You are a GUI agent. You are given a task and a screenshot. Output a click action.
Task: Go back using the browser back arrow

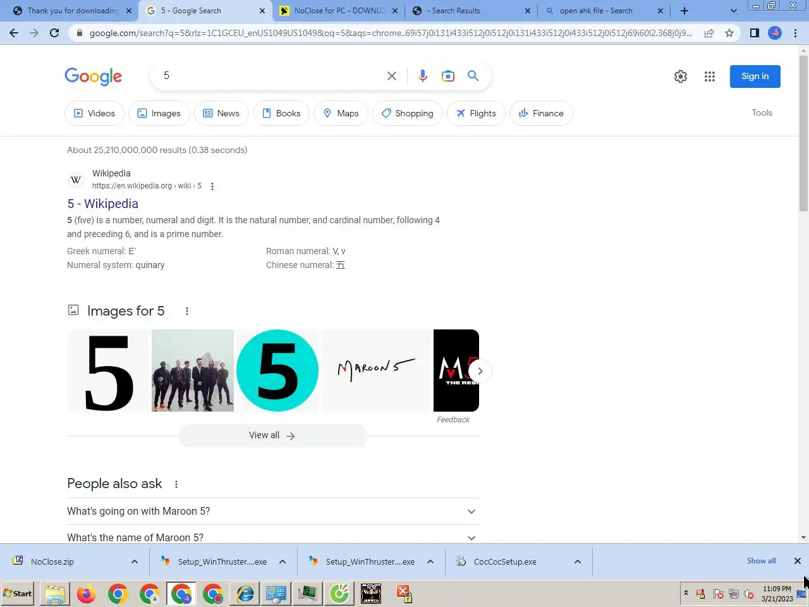14,33
